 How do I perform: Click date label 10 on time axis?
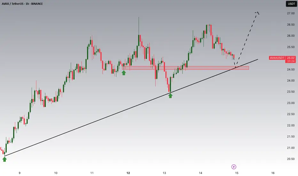(56, 173)
